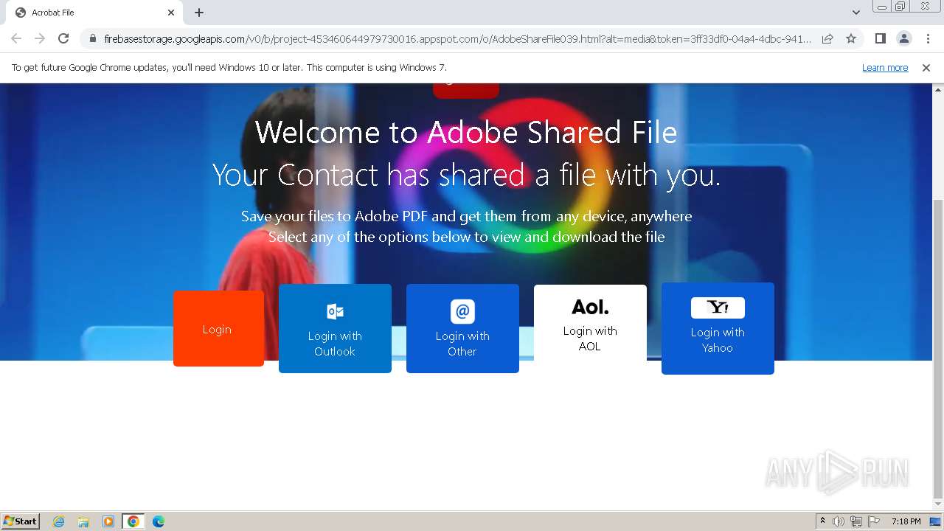
Task: Click the orange Login tile
Action: [x=218, y=328]
